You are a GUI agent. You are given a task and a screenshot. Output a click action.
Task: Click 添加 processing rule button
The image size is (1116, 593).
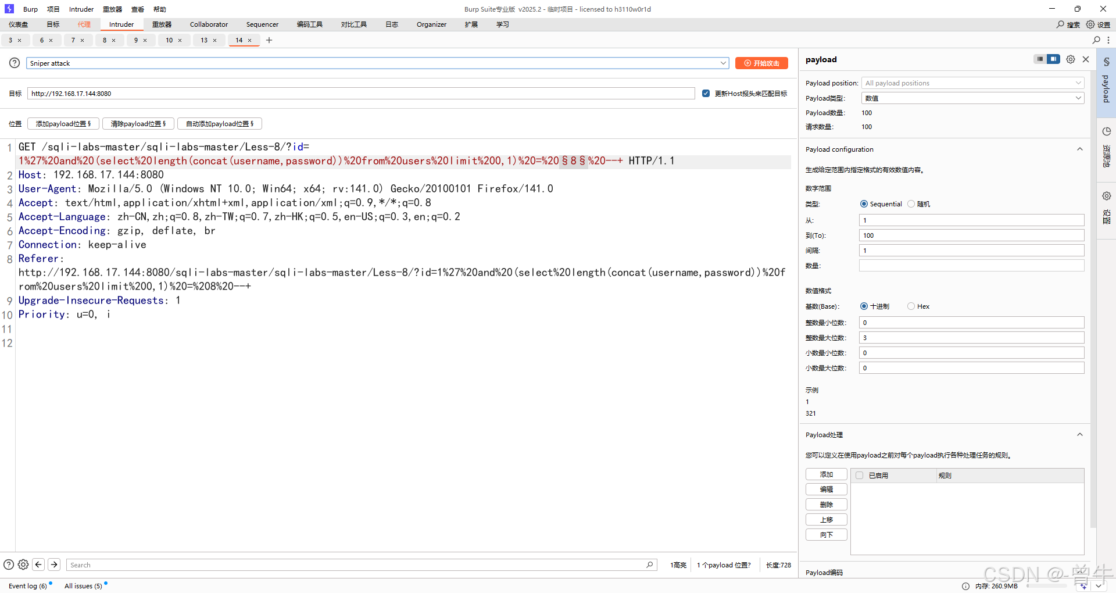[826, 474]
